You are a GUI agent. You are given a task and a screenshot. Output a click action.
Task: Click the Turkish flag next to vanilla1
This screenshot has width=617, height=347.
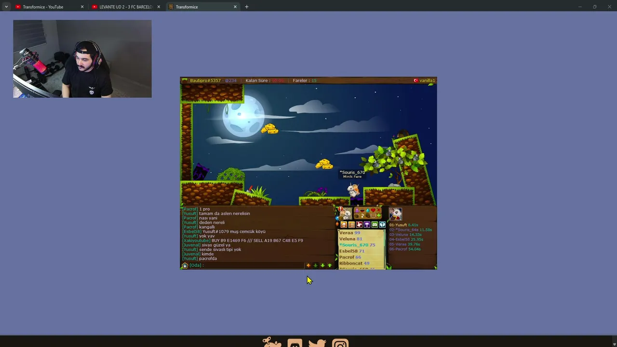tap(416, 80)
